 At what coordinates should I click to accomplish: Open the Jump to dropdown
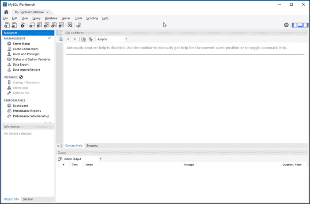pos(112,39)
